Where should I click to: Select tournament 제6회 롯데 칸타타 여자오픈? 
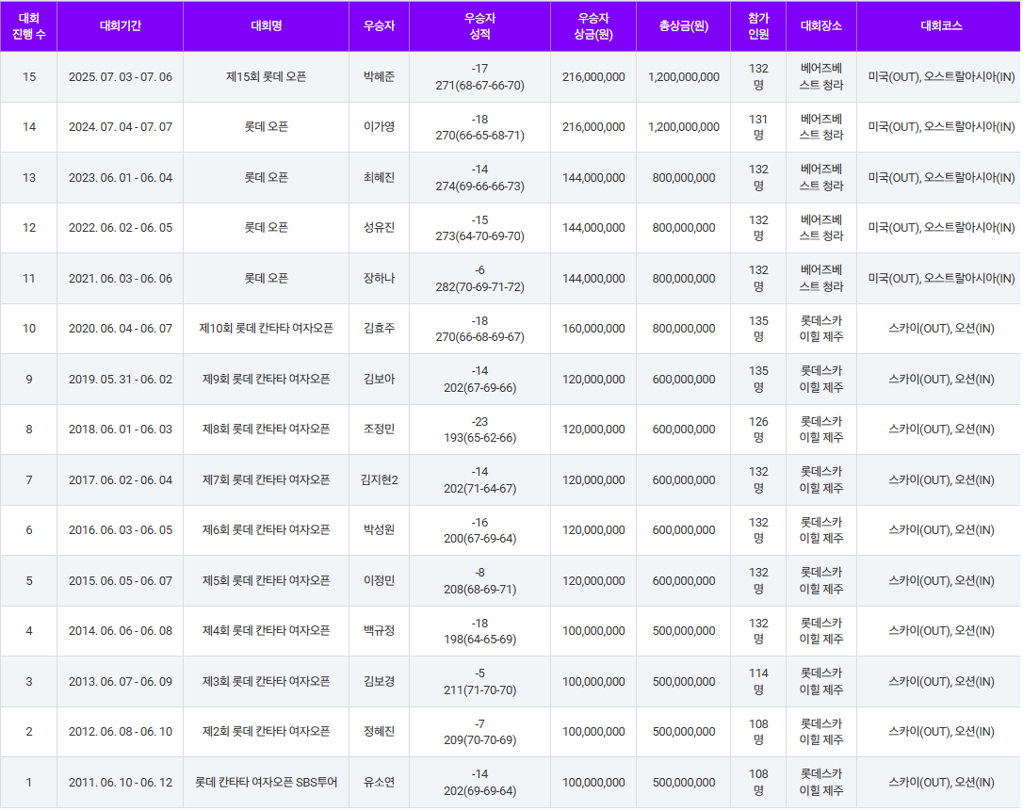[x=267, y=530]
